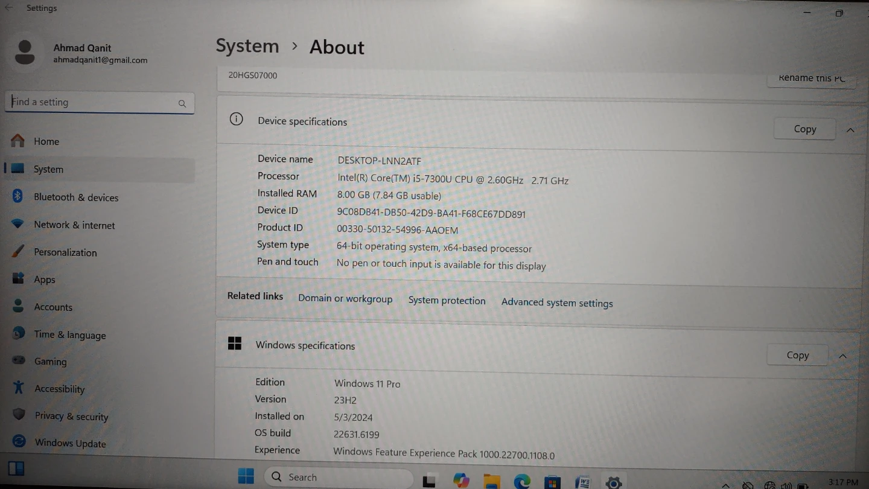Viewport: 869px width, 489px height.
Task: Click the Find a setting search box
Action: coord(100,103)
